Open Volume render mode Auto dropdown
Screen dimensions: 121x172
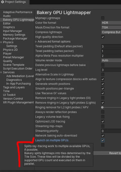tap(111, 60)
